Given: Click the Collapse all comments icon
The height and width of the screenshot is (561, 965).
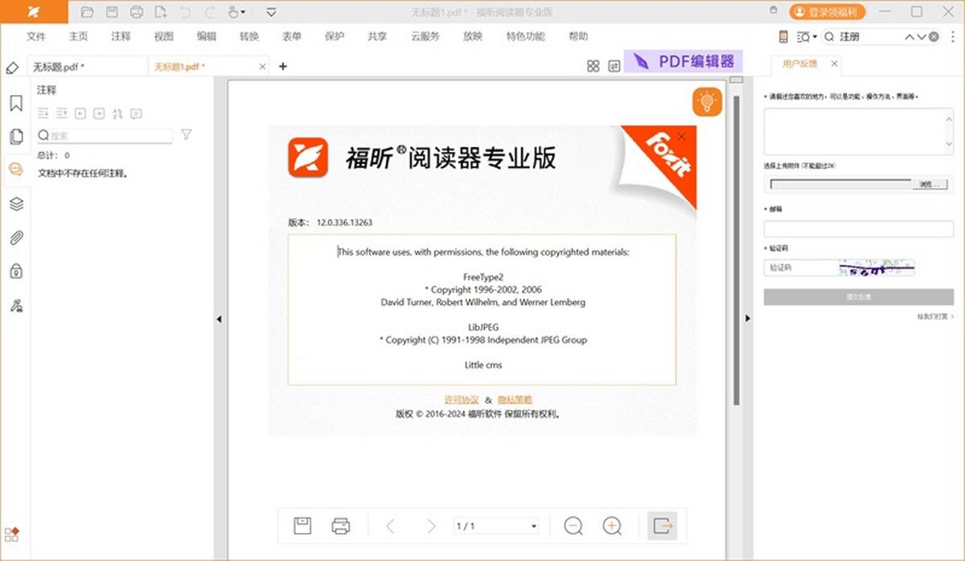Looking at the screenshot, I should [62, 113].
